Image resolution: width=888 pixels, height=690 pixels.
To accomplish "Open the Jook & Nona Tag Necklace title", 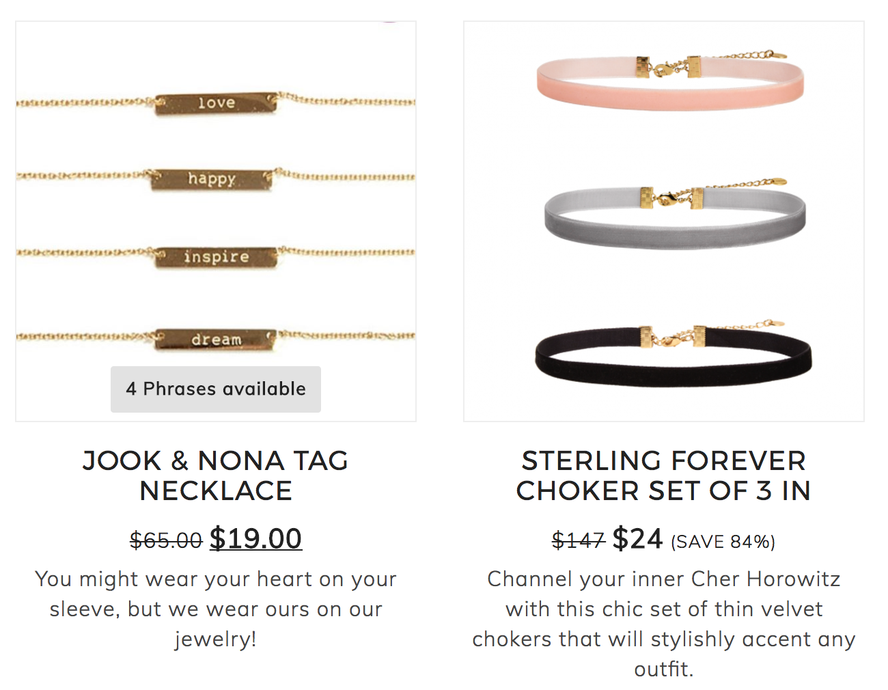I will click(x=216, y=476).
